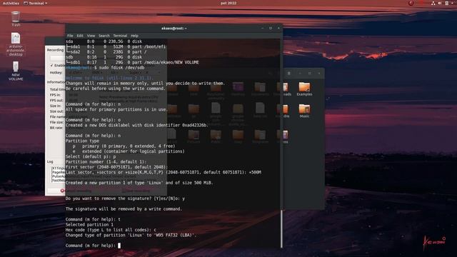Open the Terminal app menu in top bar

[x=35, y=3]
